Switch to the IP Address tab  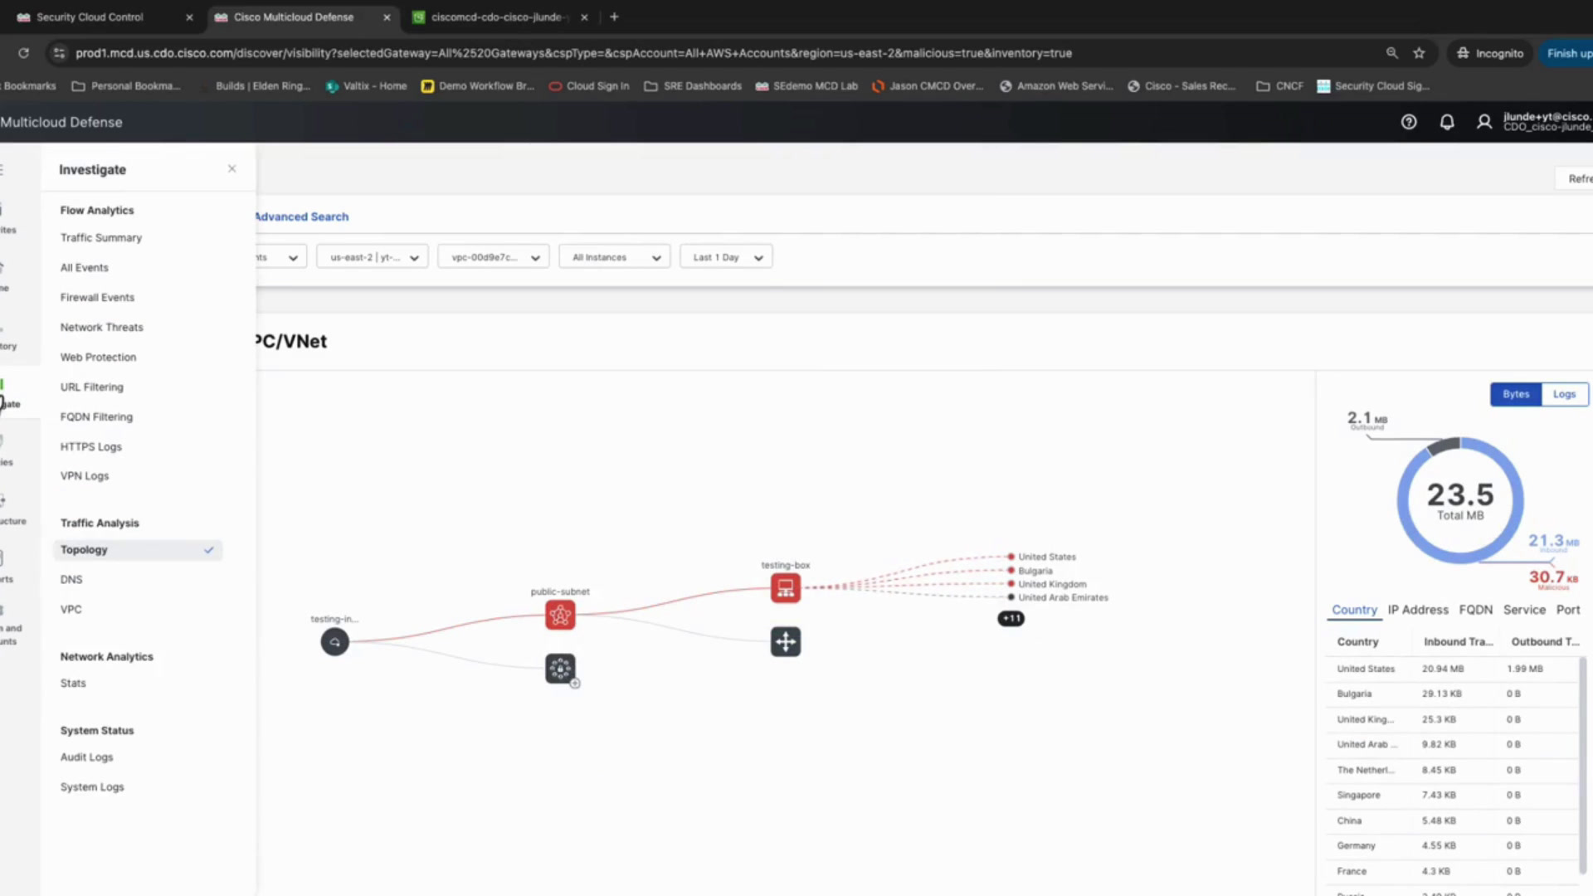pos(1418,610)
